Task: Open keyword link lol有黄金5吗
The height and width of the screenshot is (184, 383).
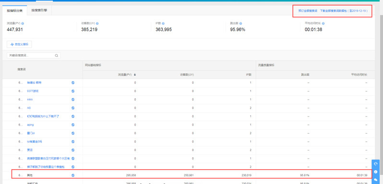Action: [35, 142]
